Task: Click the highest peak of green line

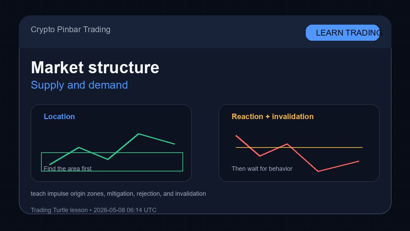Action: (138, 134)
